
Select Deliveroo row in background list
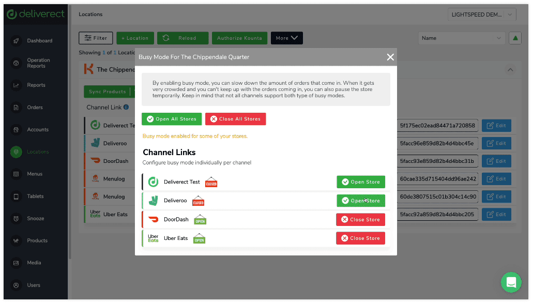110,144
